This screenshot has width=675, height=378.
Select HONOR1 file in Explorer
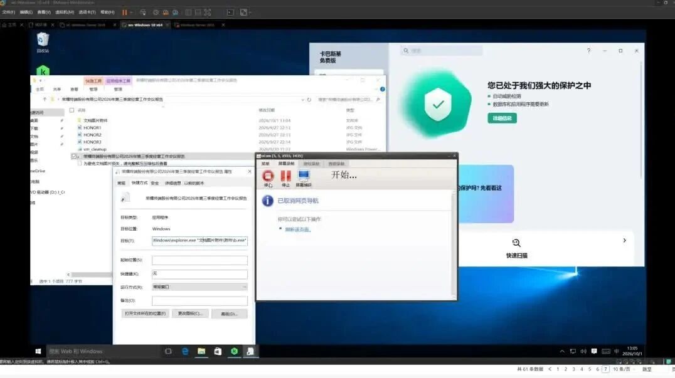tap(92, 128)
